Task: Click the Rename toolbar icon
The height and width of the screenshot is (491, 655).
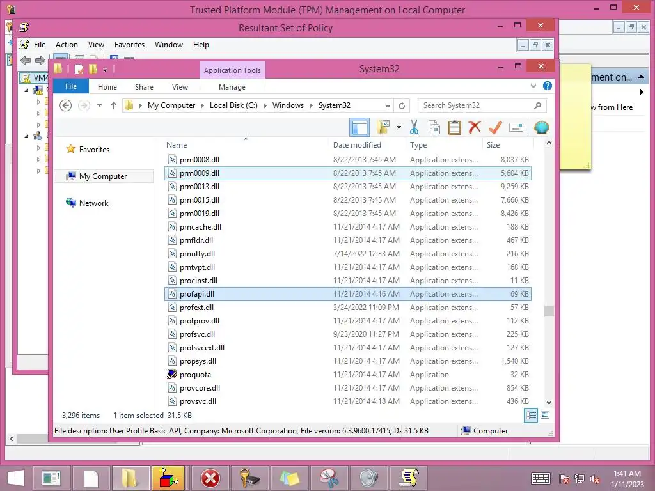Action: (516, 127)
